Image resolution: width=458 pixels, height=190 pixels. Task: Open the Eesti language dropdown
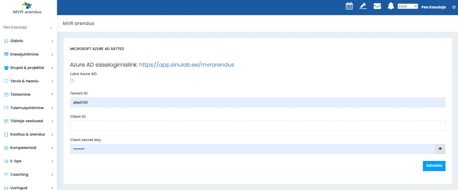408,6
